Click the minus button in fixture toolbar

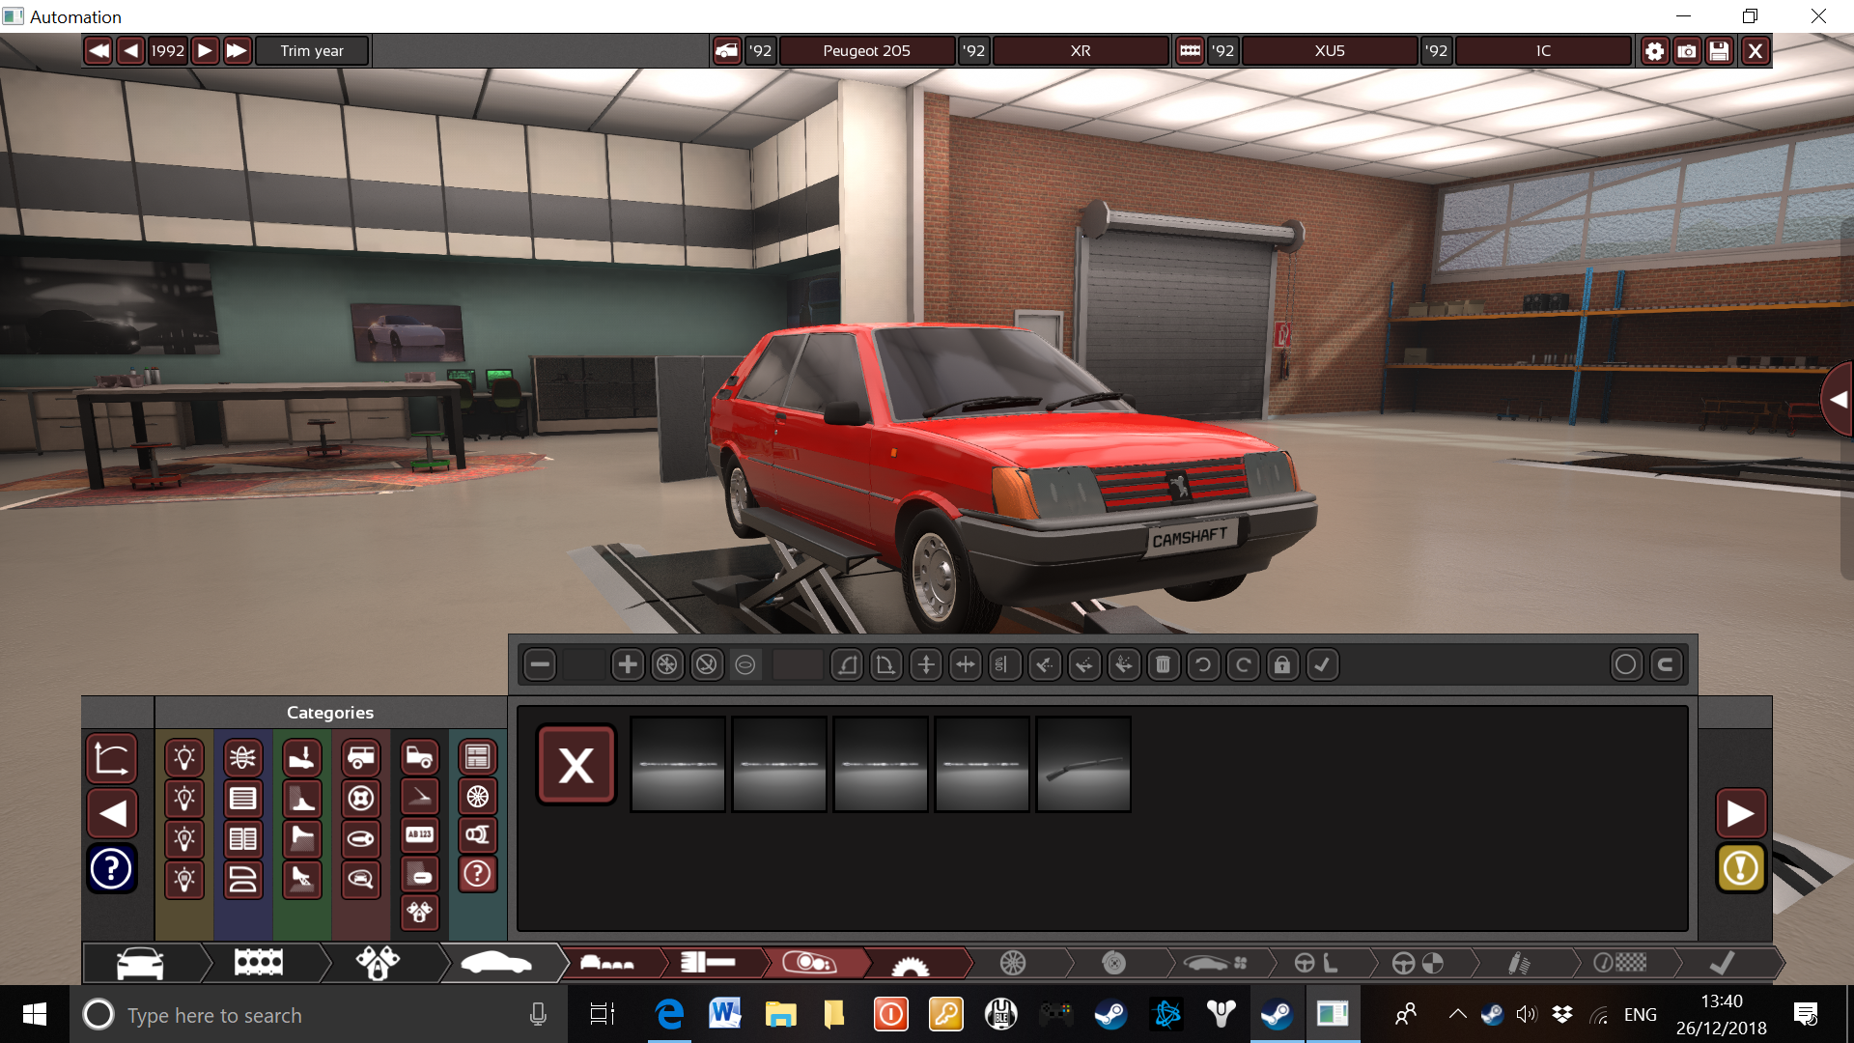(x=541, y=664)
